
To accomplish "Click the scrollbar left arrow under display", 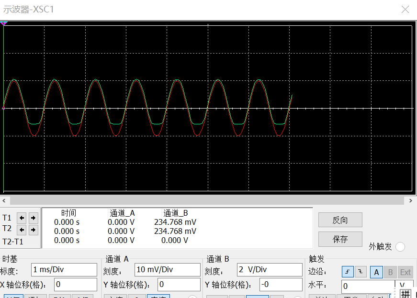I will [4, 200].
